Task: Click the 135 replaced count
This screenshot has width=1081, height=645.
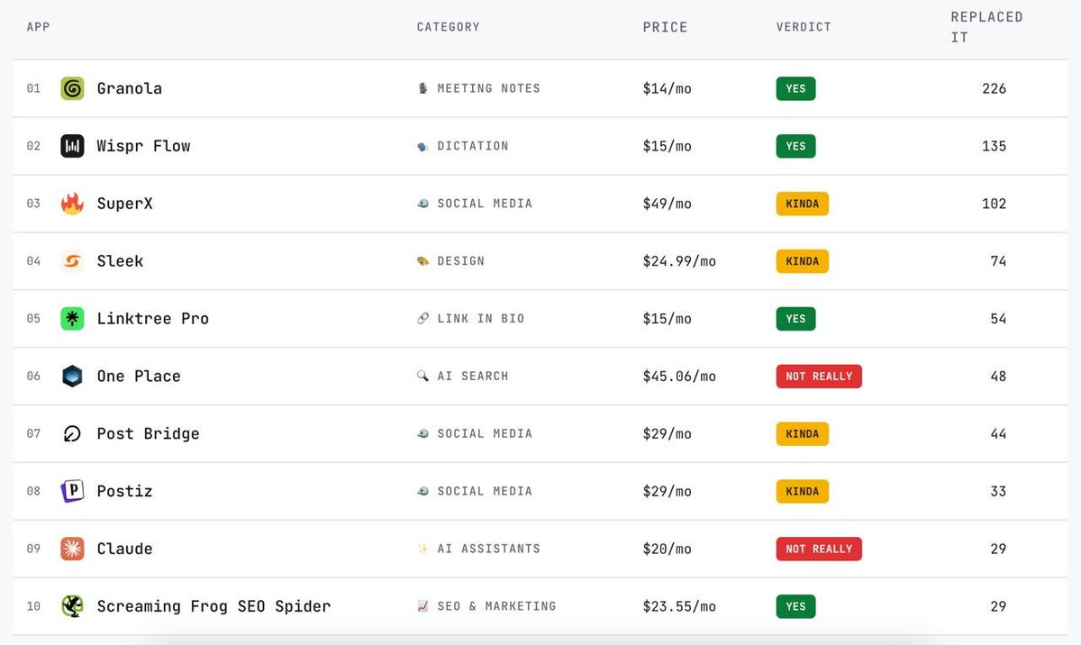Action: click(995, 146)
